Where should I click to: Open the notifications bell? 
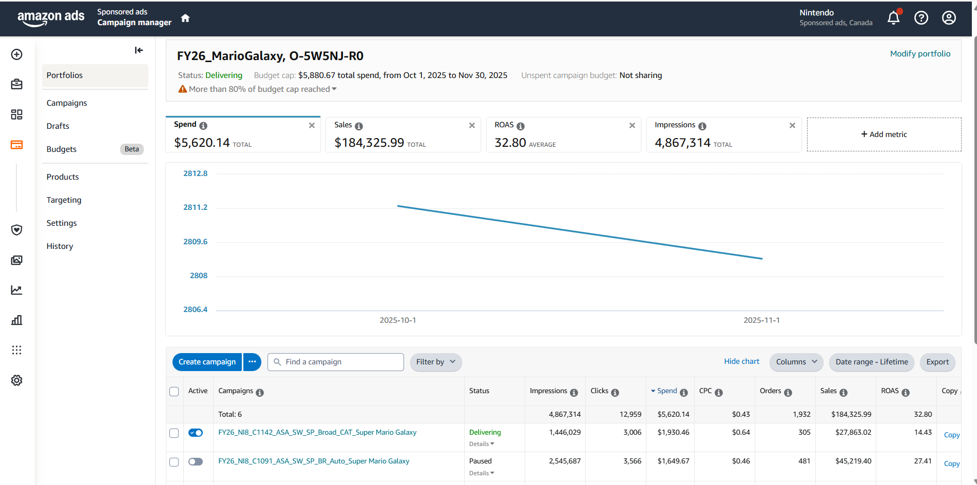893,18
